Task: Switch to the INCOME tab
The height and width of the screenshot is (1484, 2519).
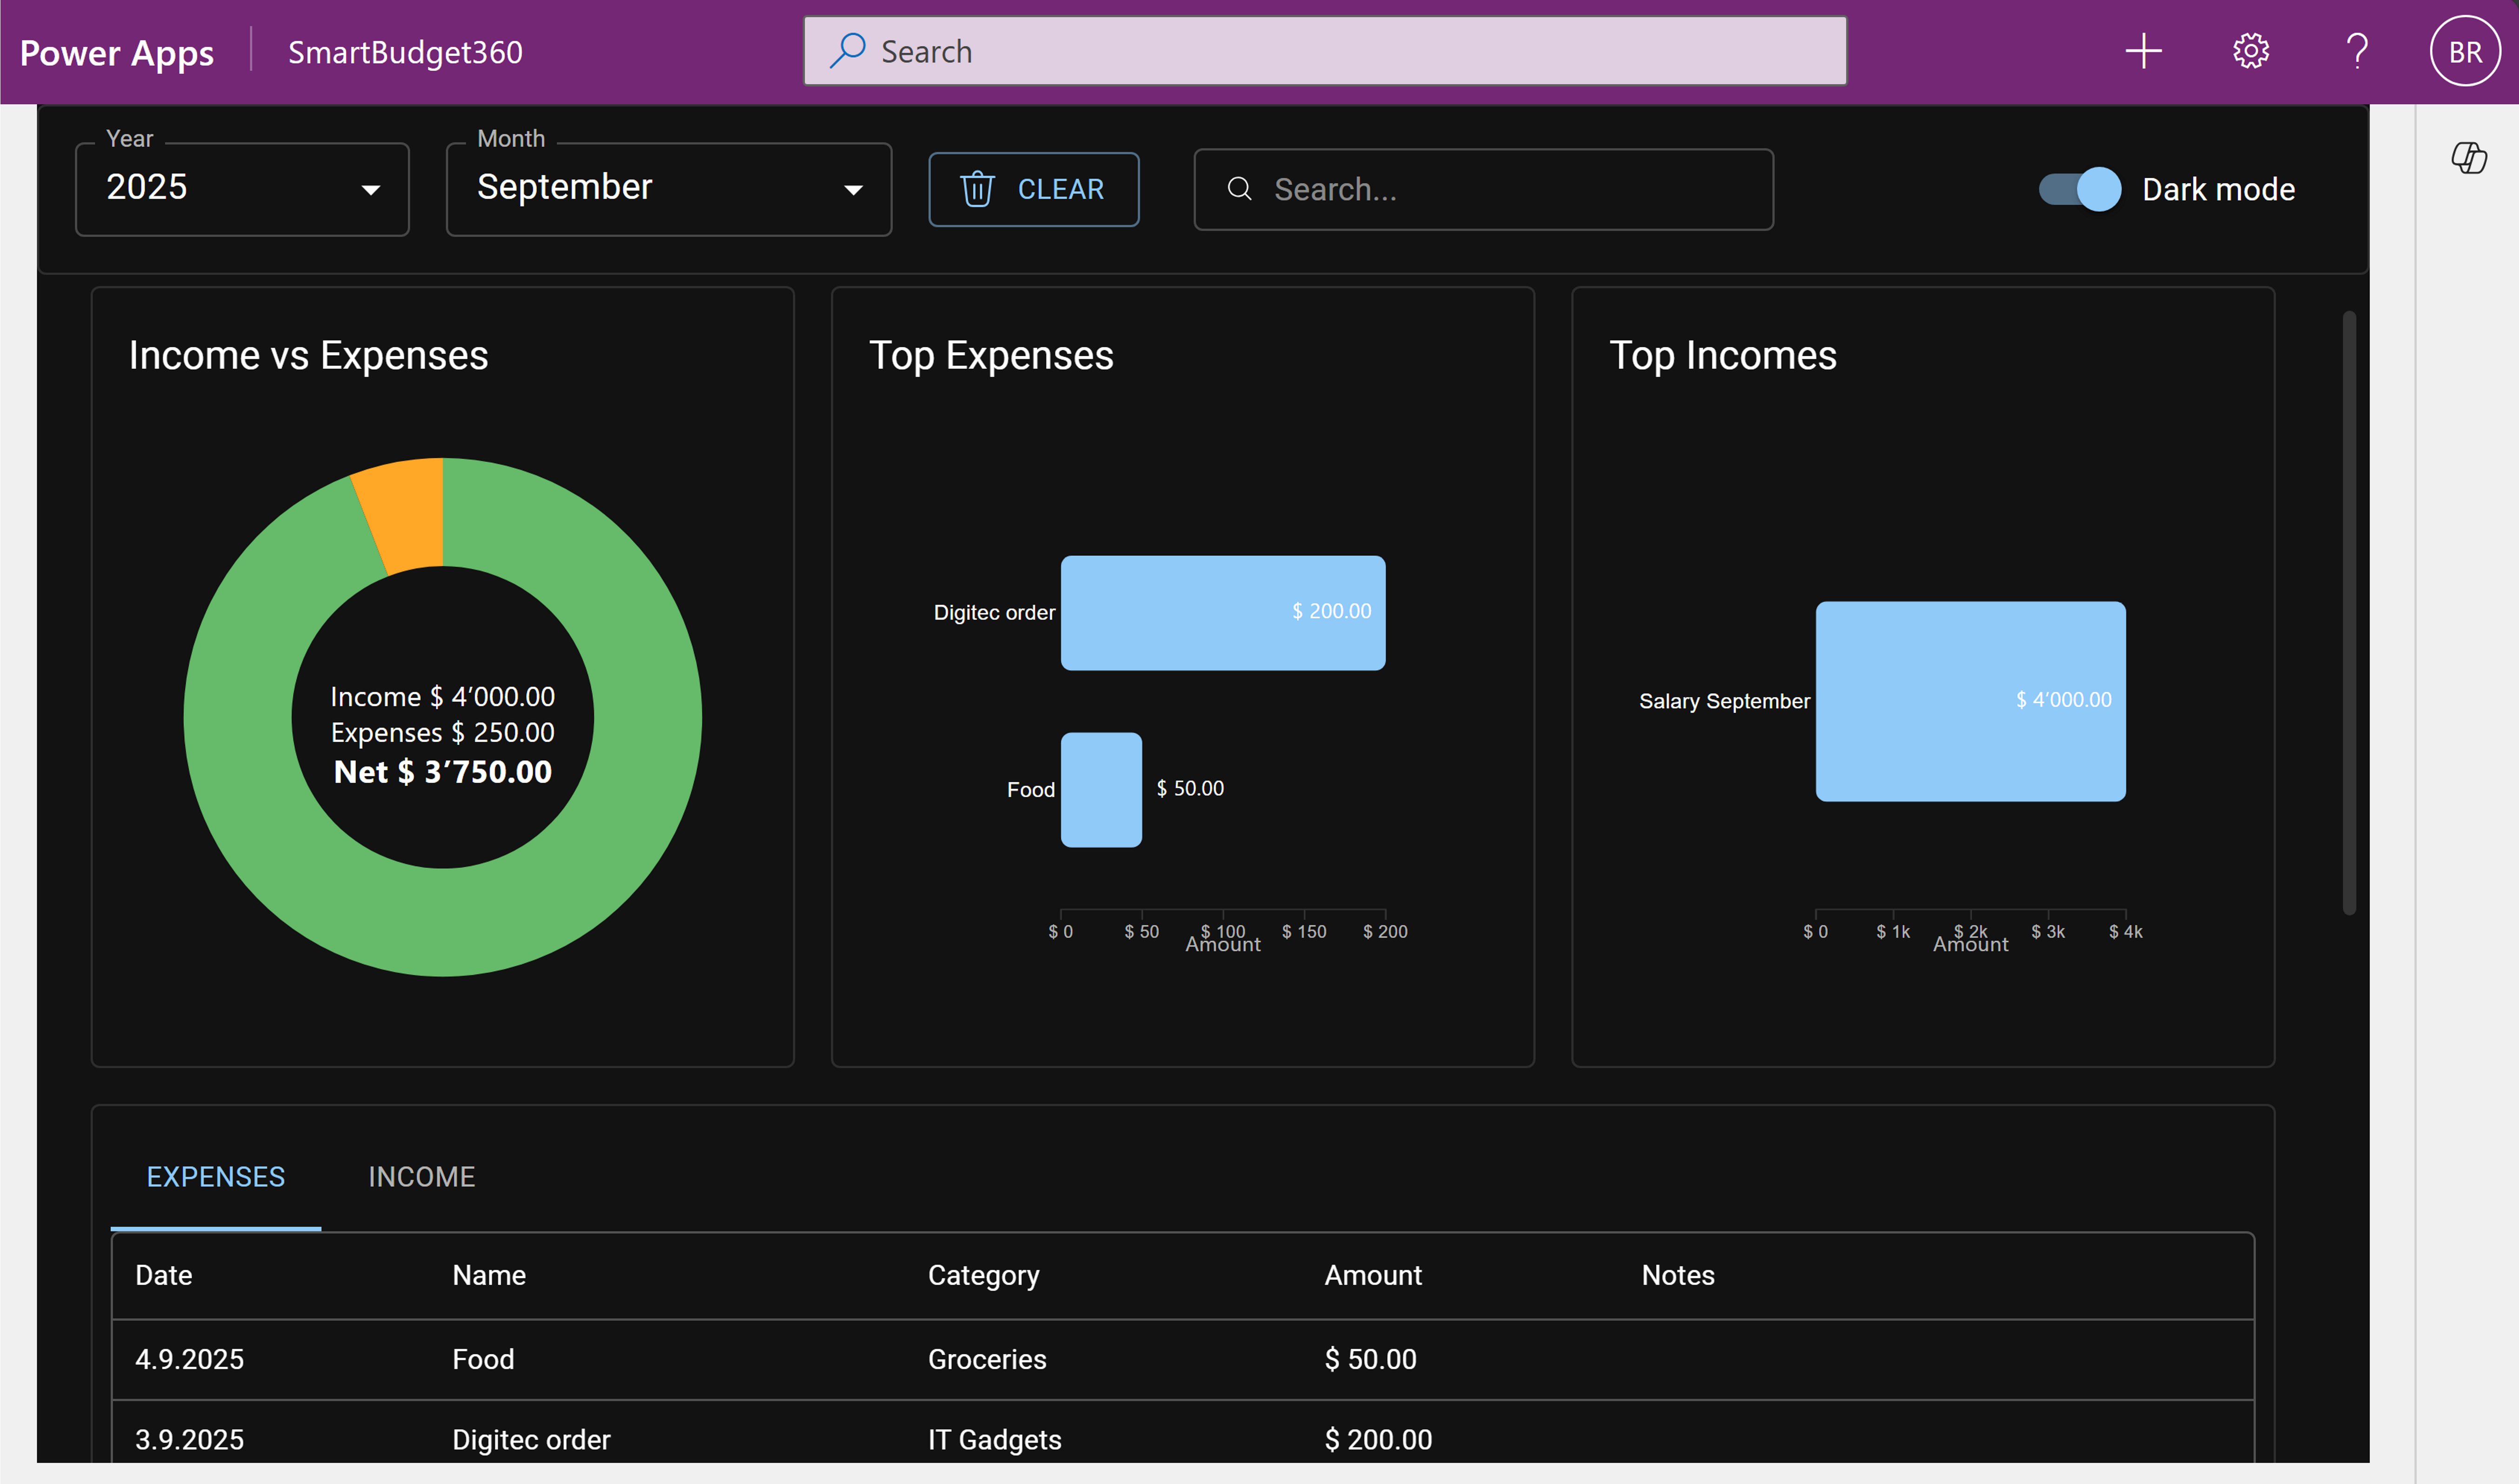Action: (x=421, y=1177)
